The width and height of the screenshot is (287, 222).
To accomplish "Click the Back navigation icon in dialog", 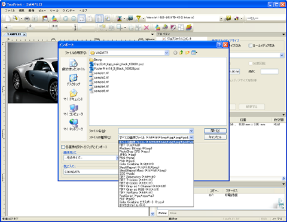I will pyautogui.click(x=175, y=53).
